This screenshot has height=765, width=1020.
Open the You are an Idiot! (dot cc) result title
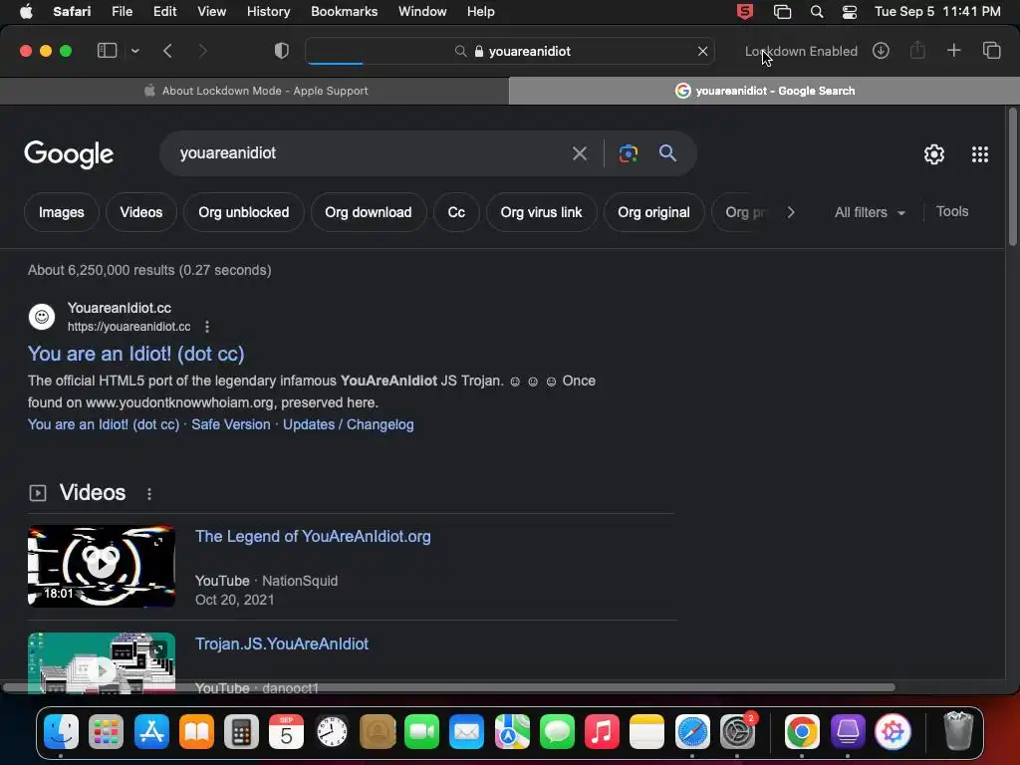[x=135, y=354]
